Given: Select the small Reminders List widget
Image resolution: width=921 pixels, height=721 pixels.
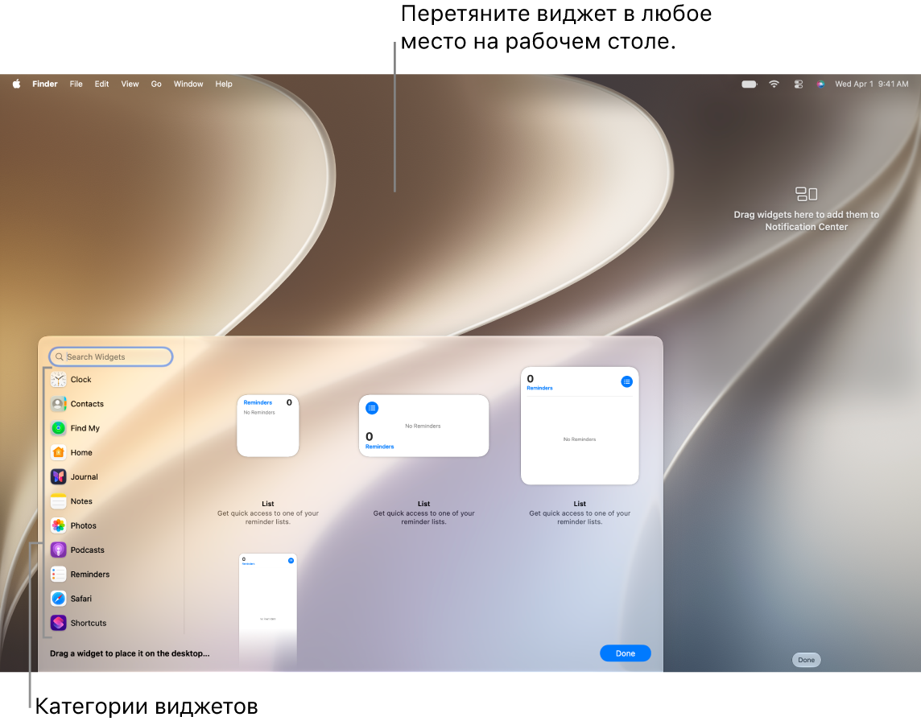Looking at the screenshot, I should click(268, 426).
